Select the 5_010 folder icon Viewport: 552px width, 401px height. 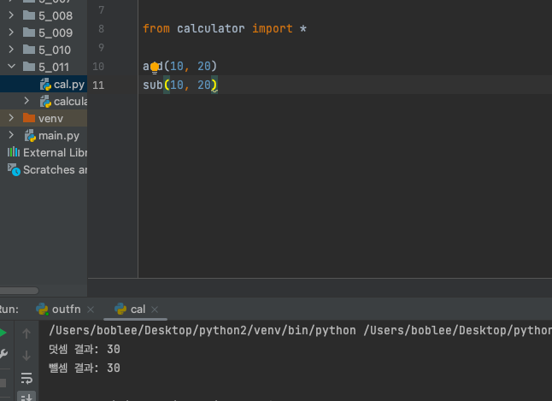tap(29, 50)
